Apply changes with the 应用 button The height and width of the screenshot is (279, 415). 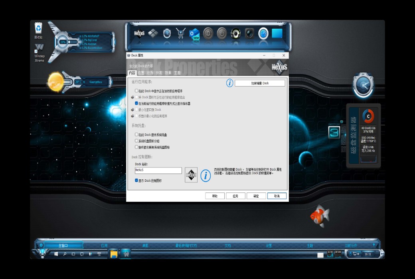[236, 195]
